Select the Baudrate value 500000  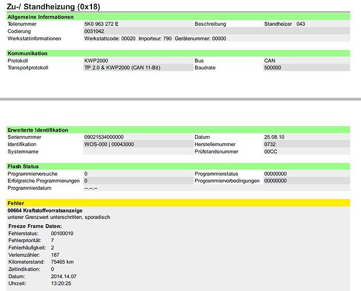[272, 68]
